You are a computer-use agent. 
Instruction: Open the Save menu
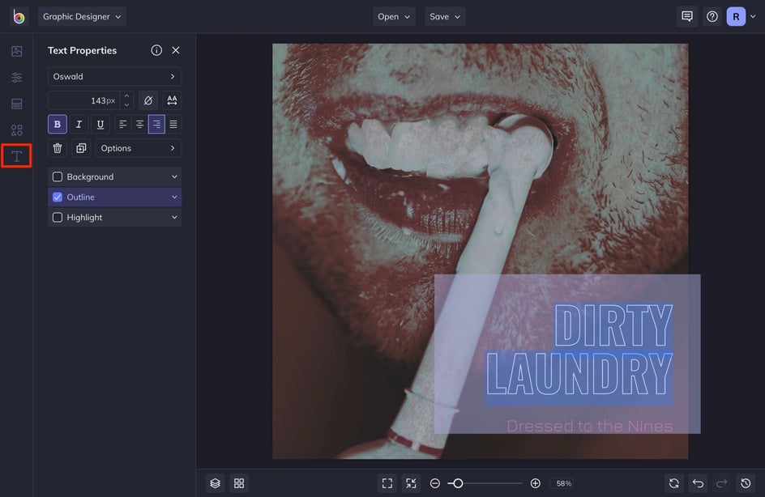[x=445, y=16]
